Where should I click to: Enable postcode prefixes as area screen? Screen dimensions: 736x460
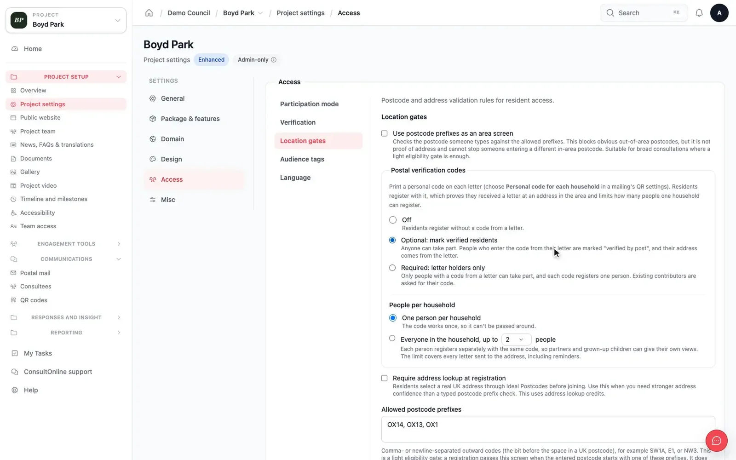[x=385, y=133]
